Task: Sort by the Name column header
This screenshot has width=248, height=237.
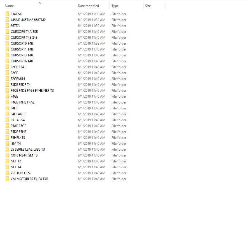Action: [x=9, y=6]
